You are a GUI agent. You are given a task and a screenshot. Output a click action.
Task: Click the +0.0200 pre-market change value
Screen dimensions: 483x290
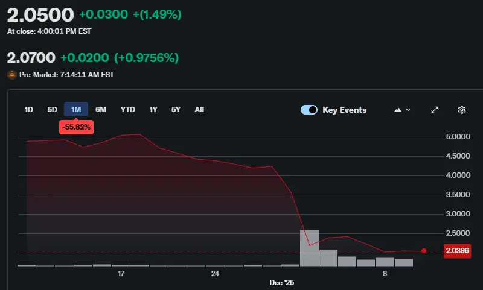click(x=85, y=58)
